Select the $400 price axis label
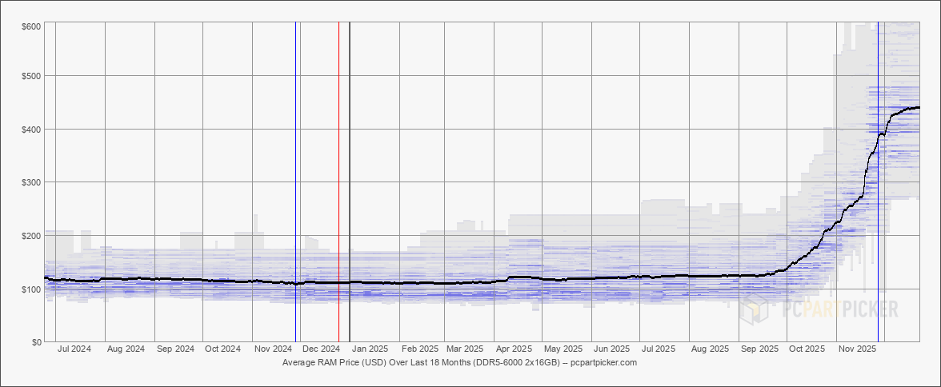Image resolution: width=941 pixels, height=387 pixels. click(31, 130)
